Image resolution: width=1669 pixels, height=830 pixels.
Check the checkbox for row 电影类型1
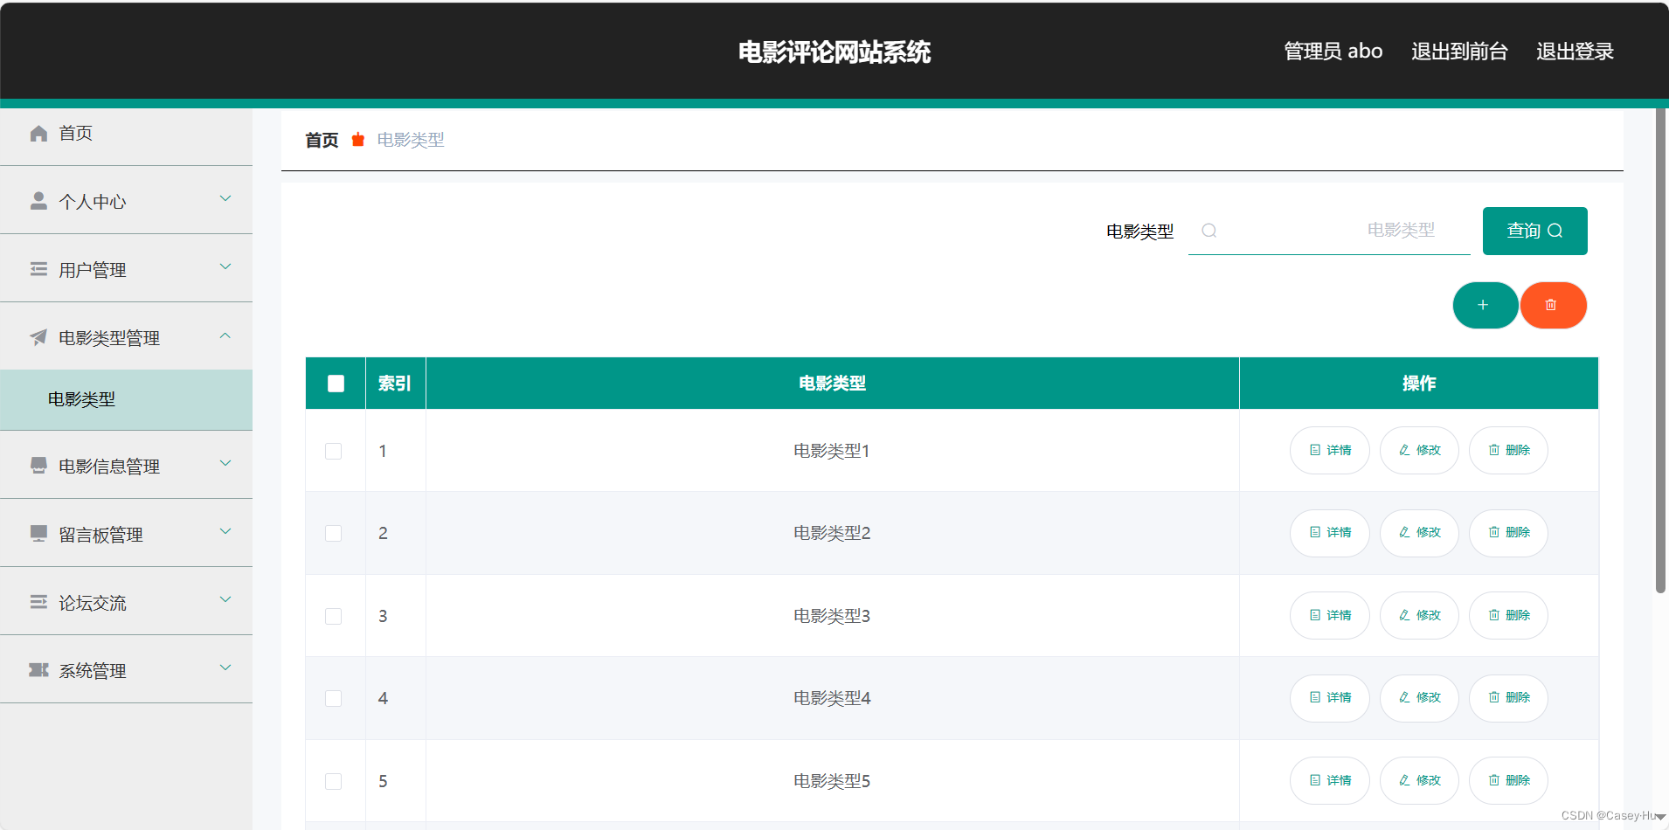click(x=333, y=451)
